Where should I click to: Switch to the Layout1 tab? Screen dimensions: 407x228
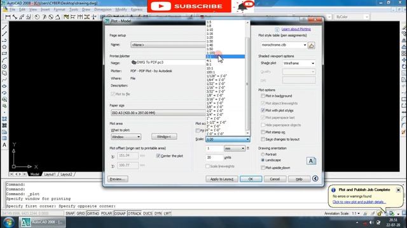pos(50,174)
